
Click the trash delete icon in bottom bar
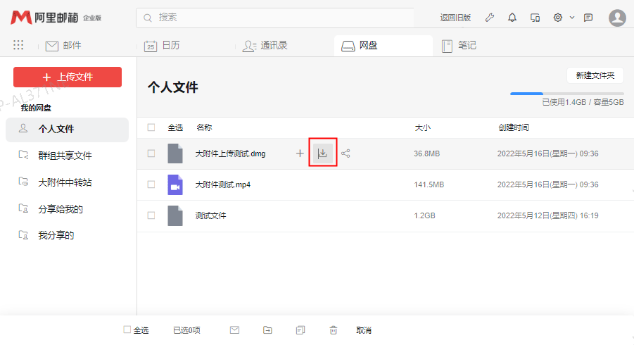coord(333,330)
